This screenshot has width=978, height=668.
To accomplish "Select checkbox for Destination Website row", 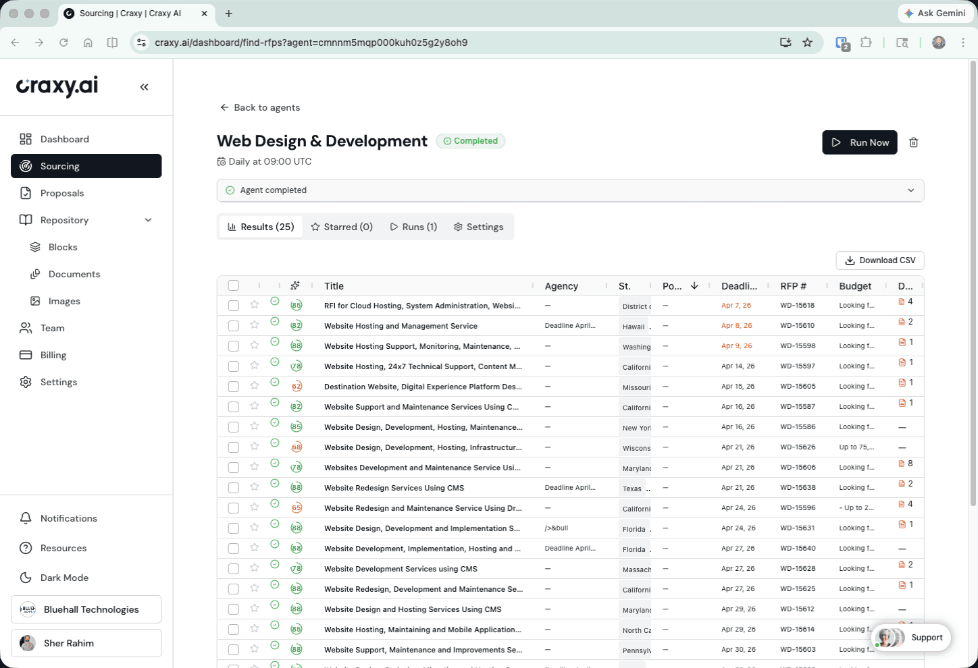I will 234,387.
